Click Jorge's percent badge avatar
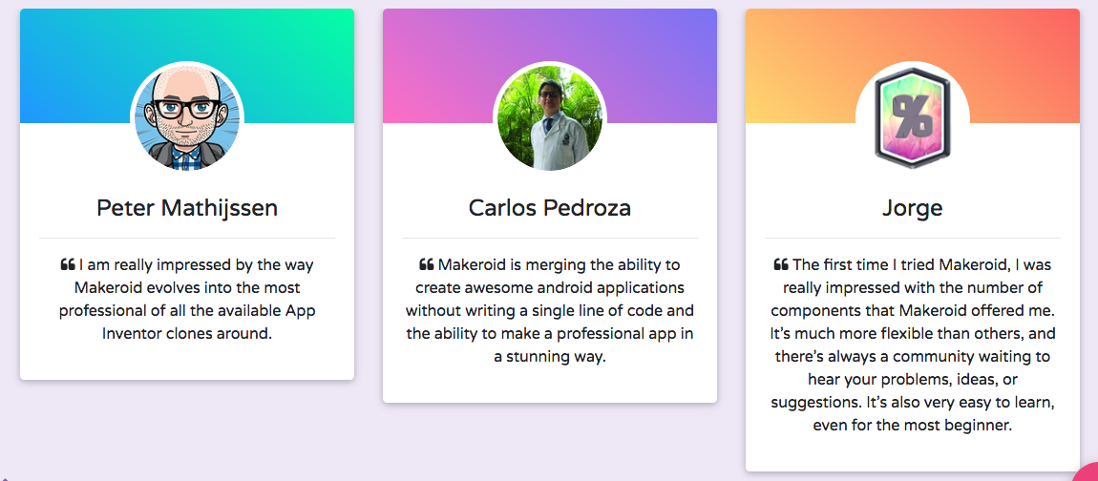 pos(913,119)
